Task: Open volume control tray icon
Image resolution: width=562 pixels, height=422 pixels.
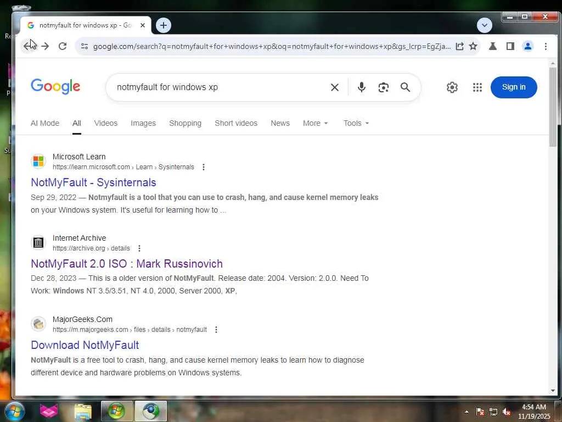Action: point(507,412)
